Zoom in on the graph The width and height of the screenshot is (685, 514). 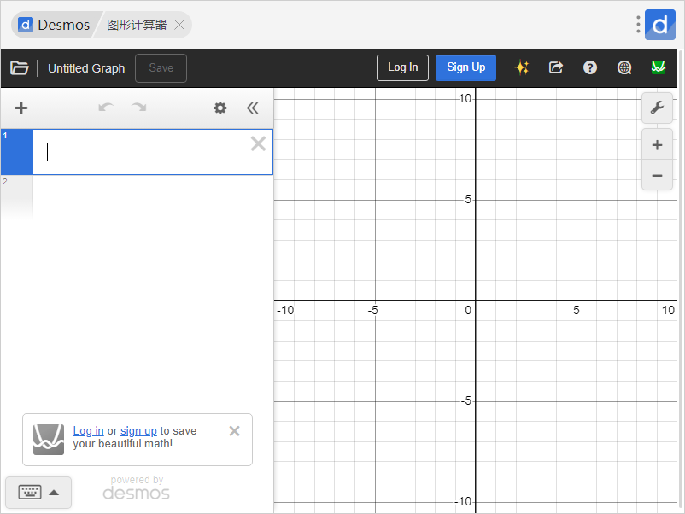(657, 145)
